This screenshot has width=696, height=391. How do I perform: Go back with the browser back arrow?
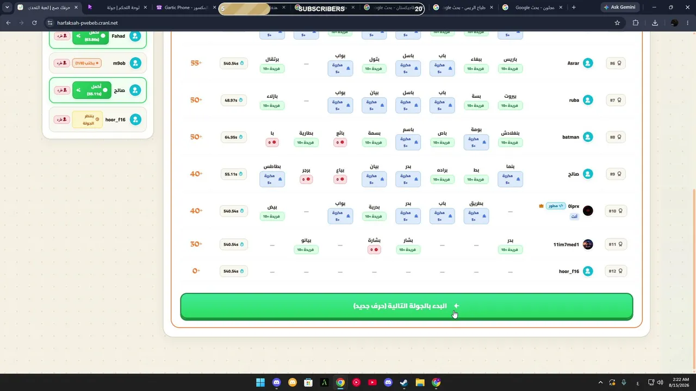tap(8, 23)
